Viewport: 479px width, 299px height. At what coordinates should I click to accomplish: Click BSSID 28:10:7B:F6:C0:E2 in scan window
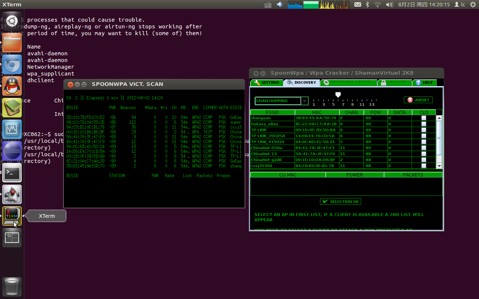point(85,117)
